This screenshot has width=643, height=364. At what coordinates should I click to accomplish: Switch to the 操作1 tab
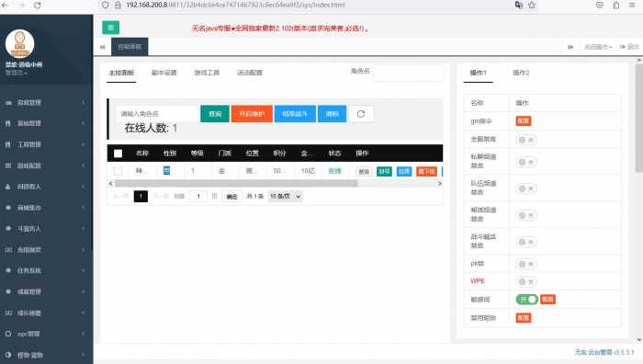tap(479, 73)
